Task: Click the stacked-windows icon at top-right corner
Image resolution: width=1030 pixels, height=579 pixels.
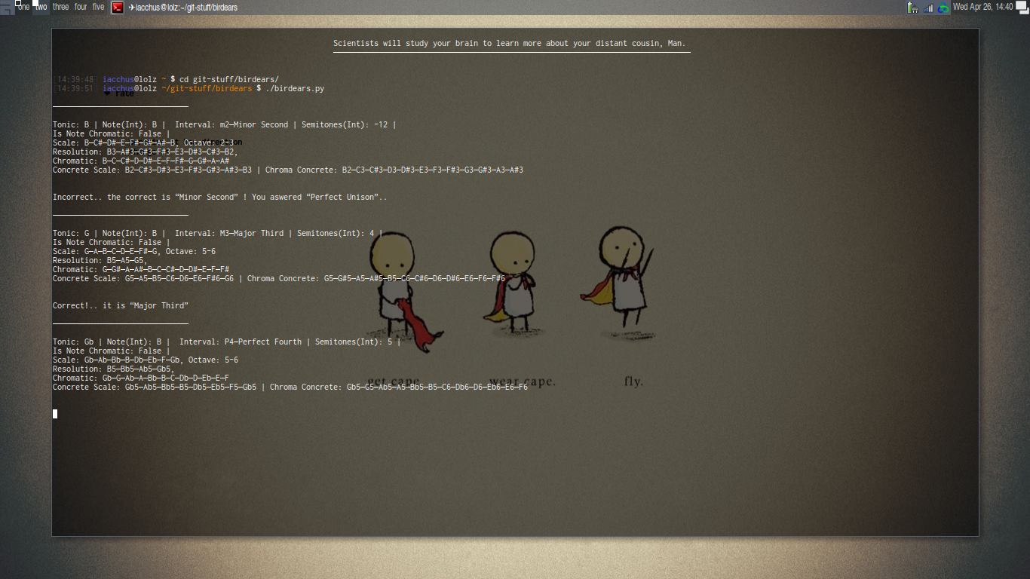Action: [1022, 8]
